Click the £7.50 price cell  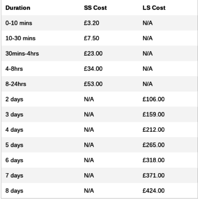[x=91, y=38]
